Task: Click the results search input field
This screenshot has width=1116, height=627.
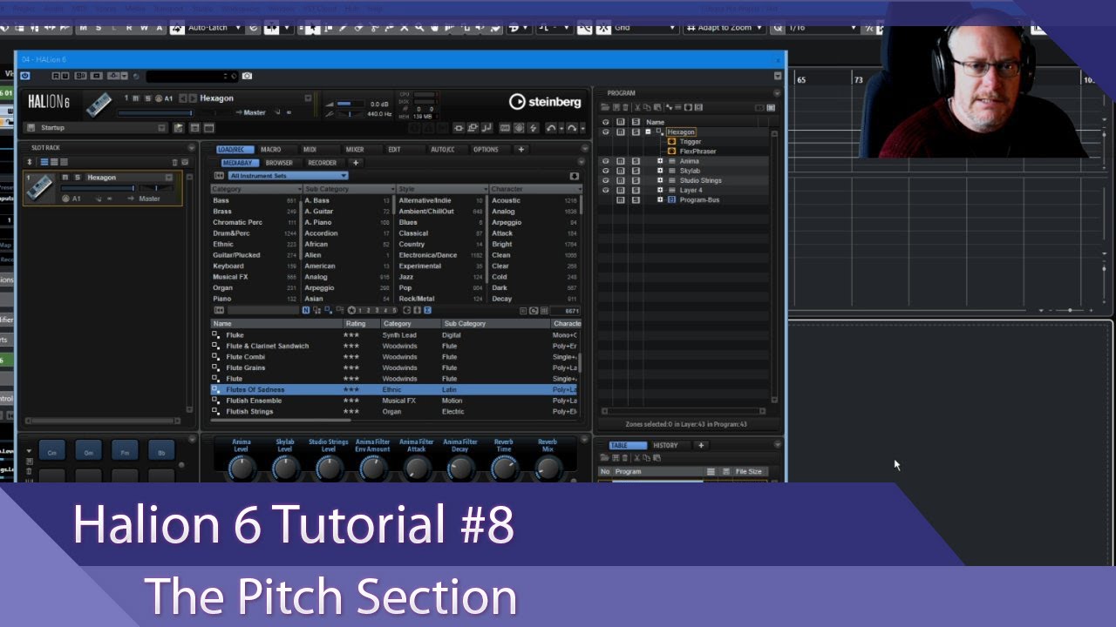Action: click(262, 310)
